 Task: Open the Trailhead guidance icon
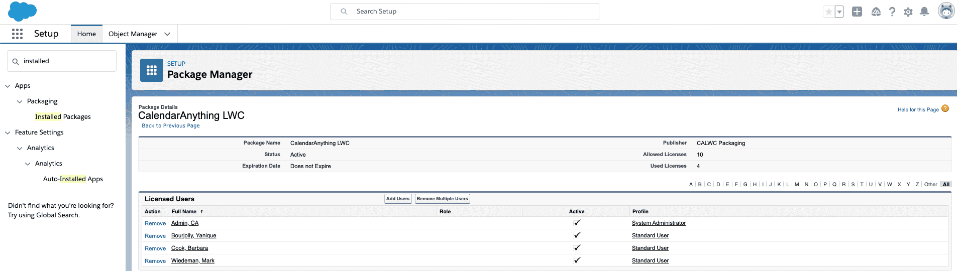tap(876, 12)
